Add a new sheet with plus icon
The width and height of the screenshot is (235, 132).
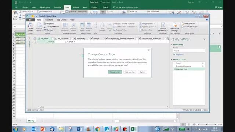[x=42, y=121]
